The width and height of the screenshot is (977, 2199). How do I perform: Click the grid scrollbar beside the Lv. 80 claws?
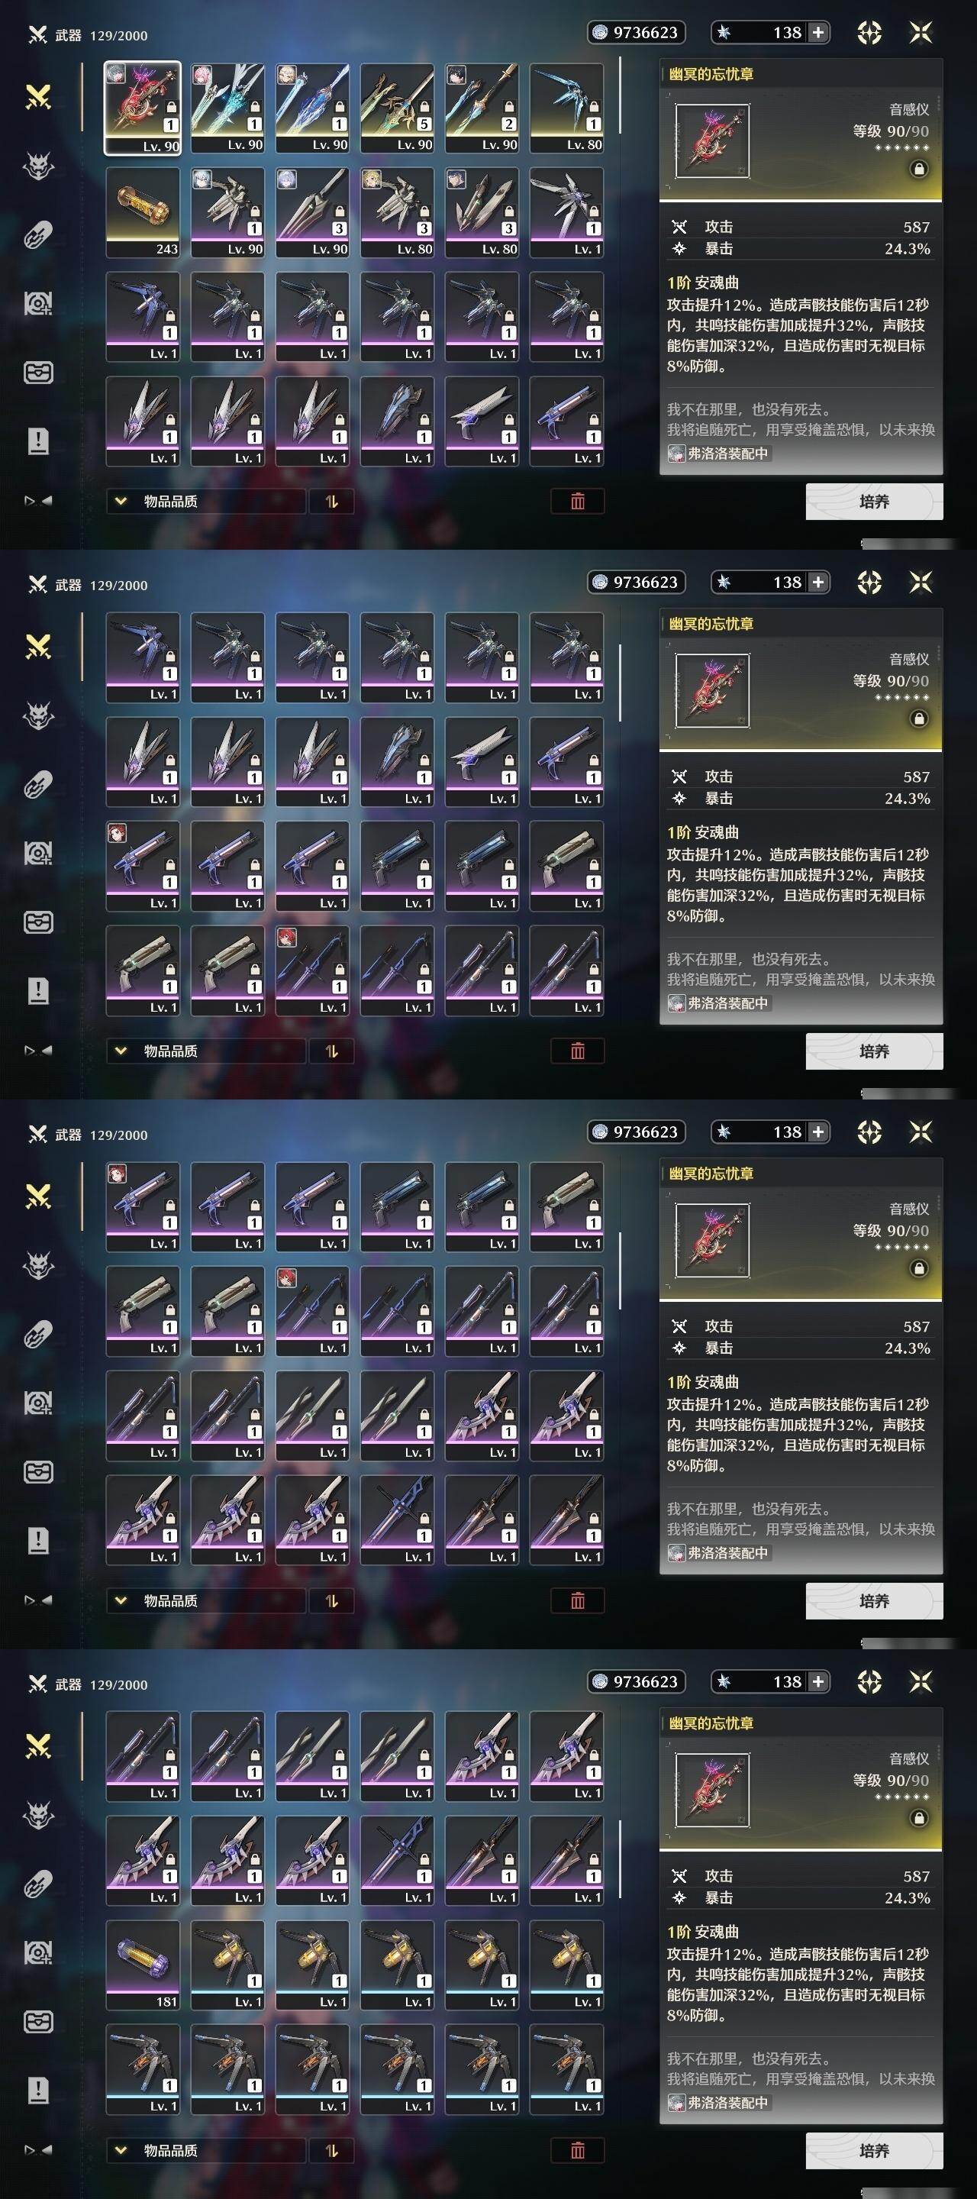click(x=621, y=95)
